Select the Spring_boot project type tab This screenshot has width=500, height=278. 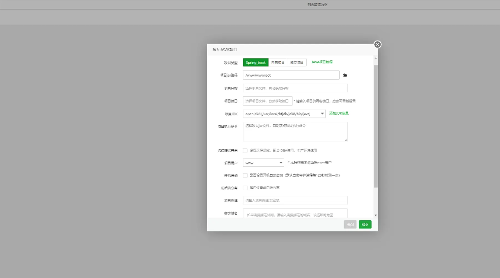point(255,62)
